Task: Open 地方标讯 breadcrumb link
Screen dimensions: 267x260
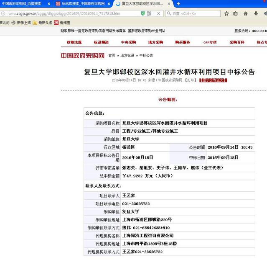Action: click(127, 55)
